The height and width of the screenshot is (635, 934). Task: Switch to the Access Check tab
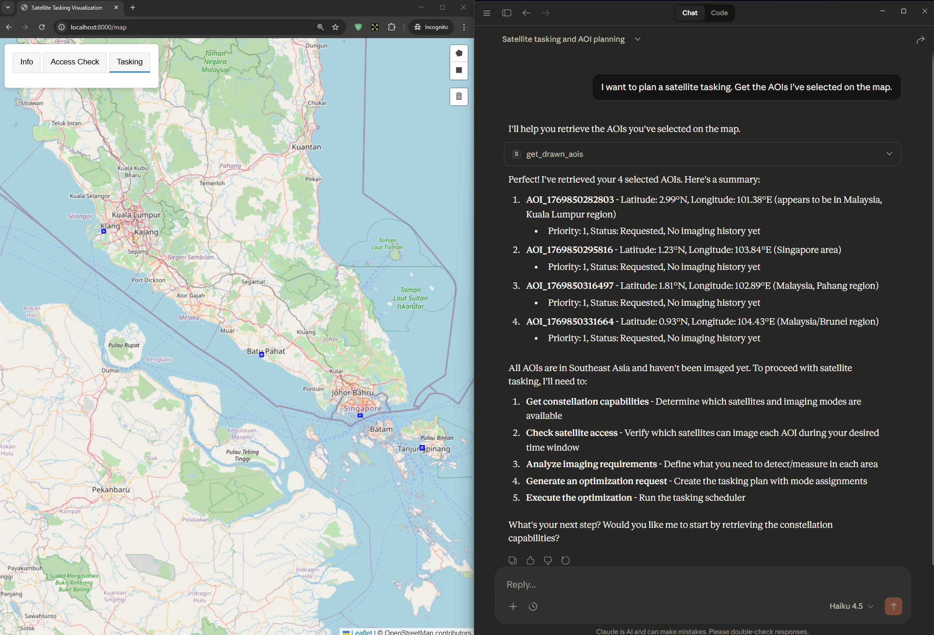[x=74, y=62]
